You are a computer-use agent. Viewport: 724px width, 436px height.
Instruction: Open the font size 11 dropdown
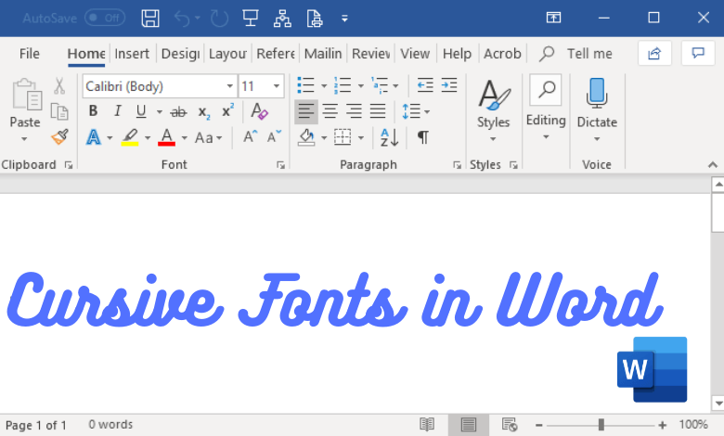(x=276, y=86)
